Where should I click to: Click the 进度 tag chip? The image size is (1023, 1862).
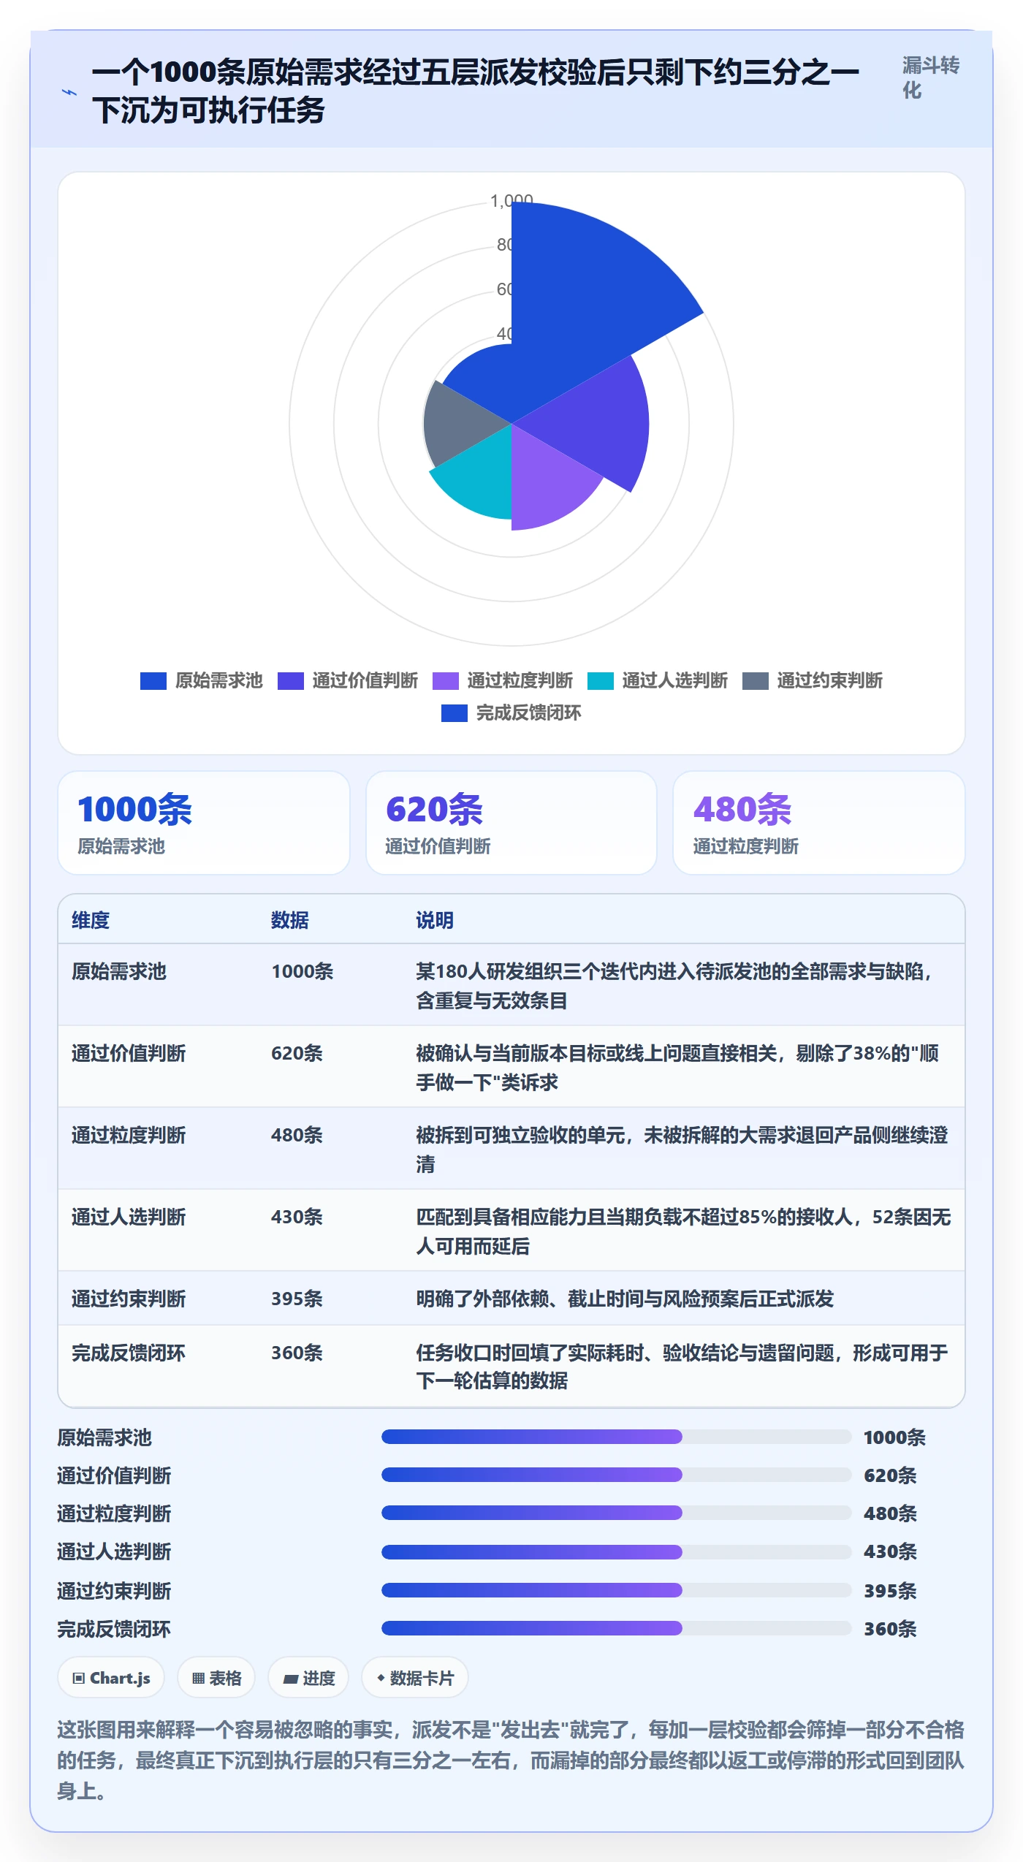(x=308, y=1678)
